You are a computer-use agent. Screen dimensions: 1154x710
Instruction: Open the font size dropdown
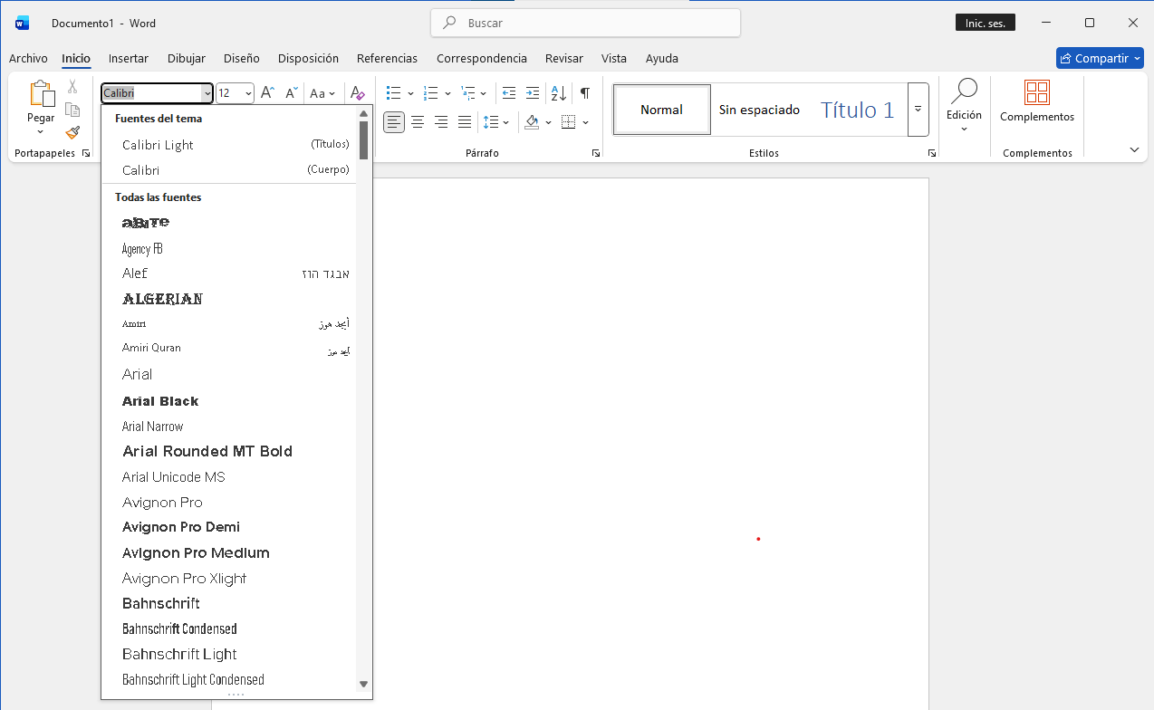pos(248,93)
